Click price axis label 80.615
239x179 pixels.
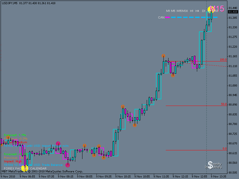point(233,153)
